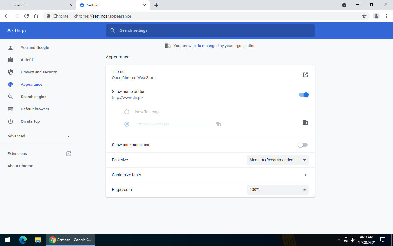Open the Font size dropdown
393x246 pixels.
[x=278, y=160]
